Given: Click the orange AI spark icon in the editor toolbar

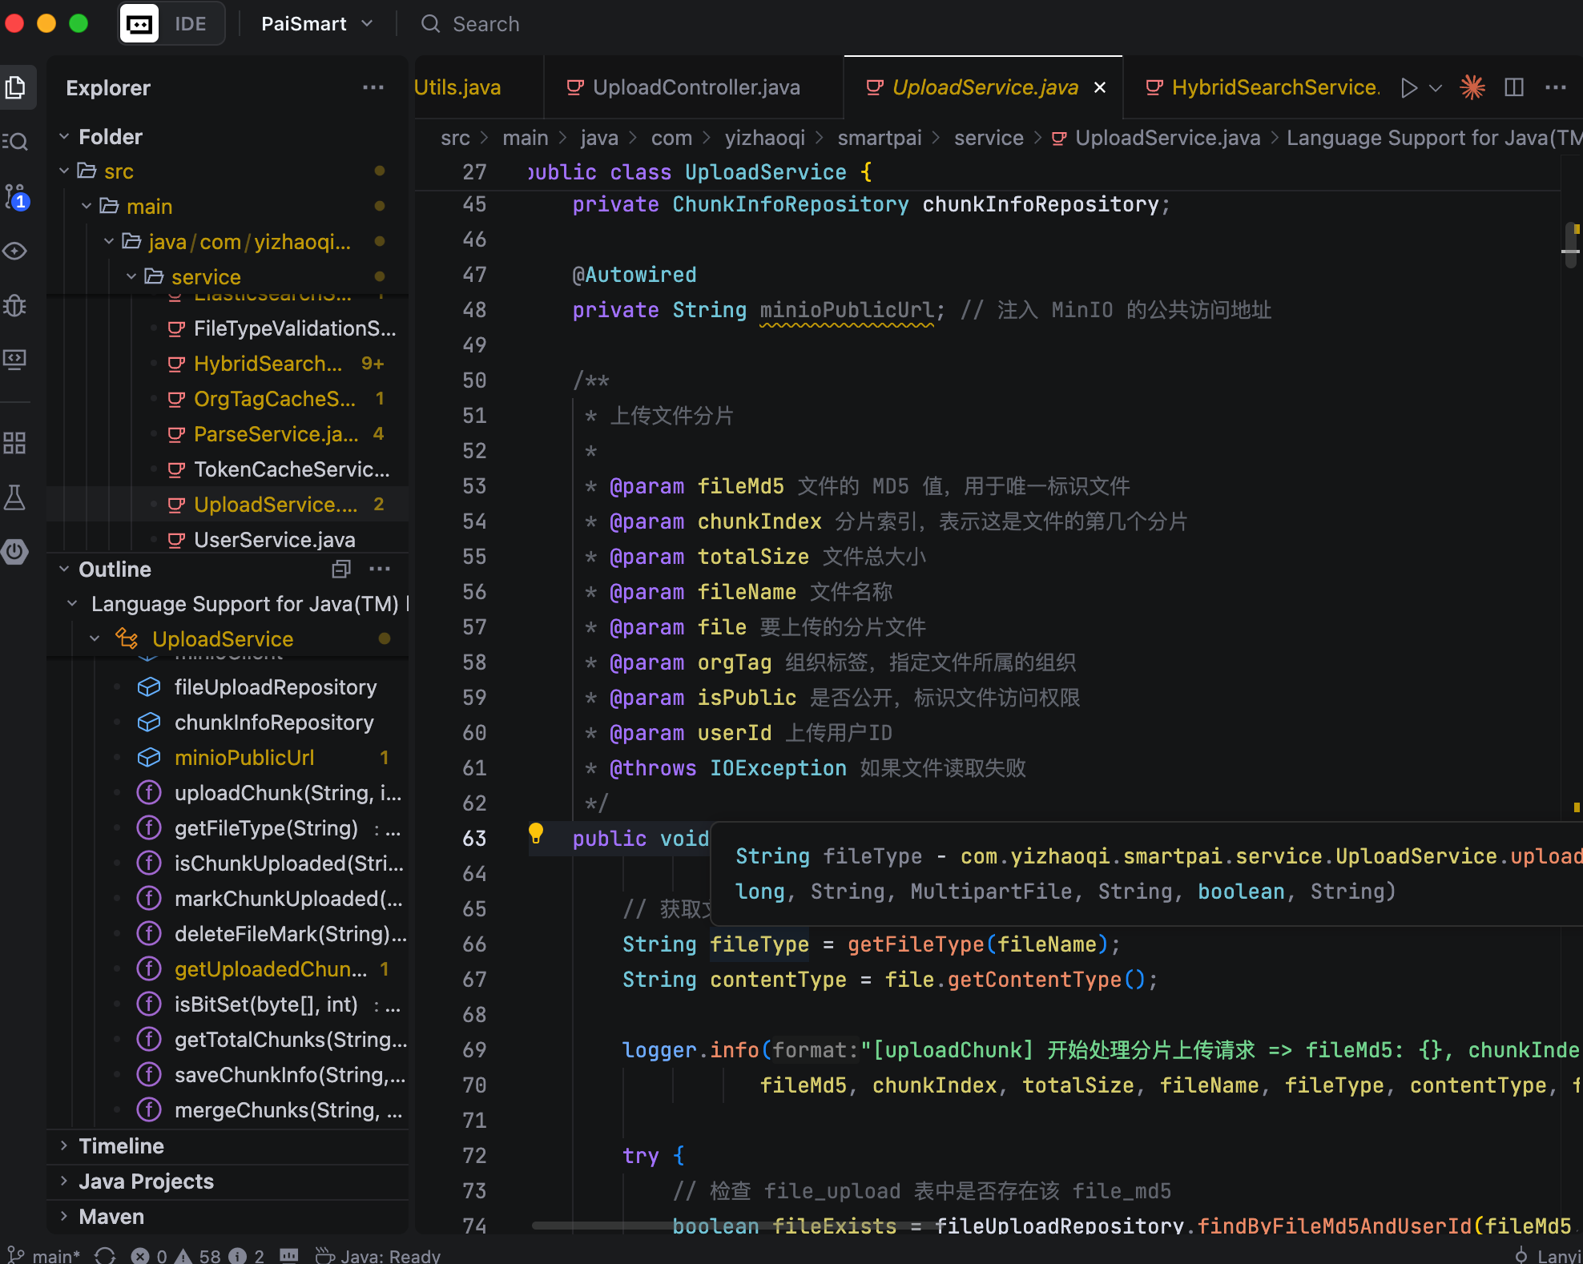Looking at the screenshot, I should (x=1472, y=87).
